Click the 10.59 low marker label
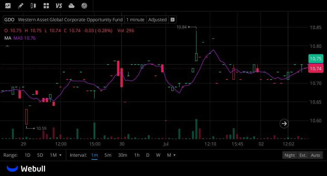Screen dimensions: 327x176 pos(41,128)
